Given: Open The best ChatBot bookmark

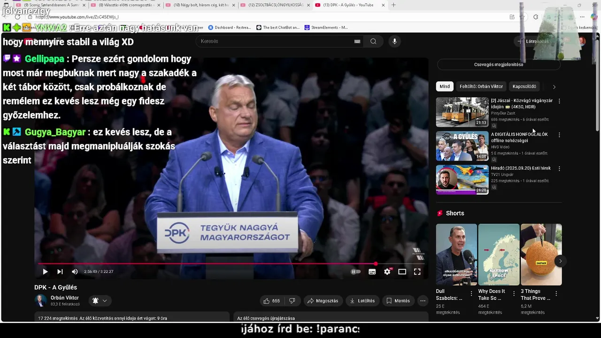Looking at the screenshot, I should (x=278, y=27).
